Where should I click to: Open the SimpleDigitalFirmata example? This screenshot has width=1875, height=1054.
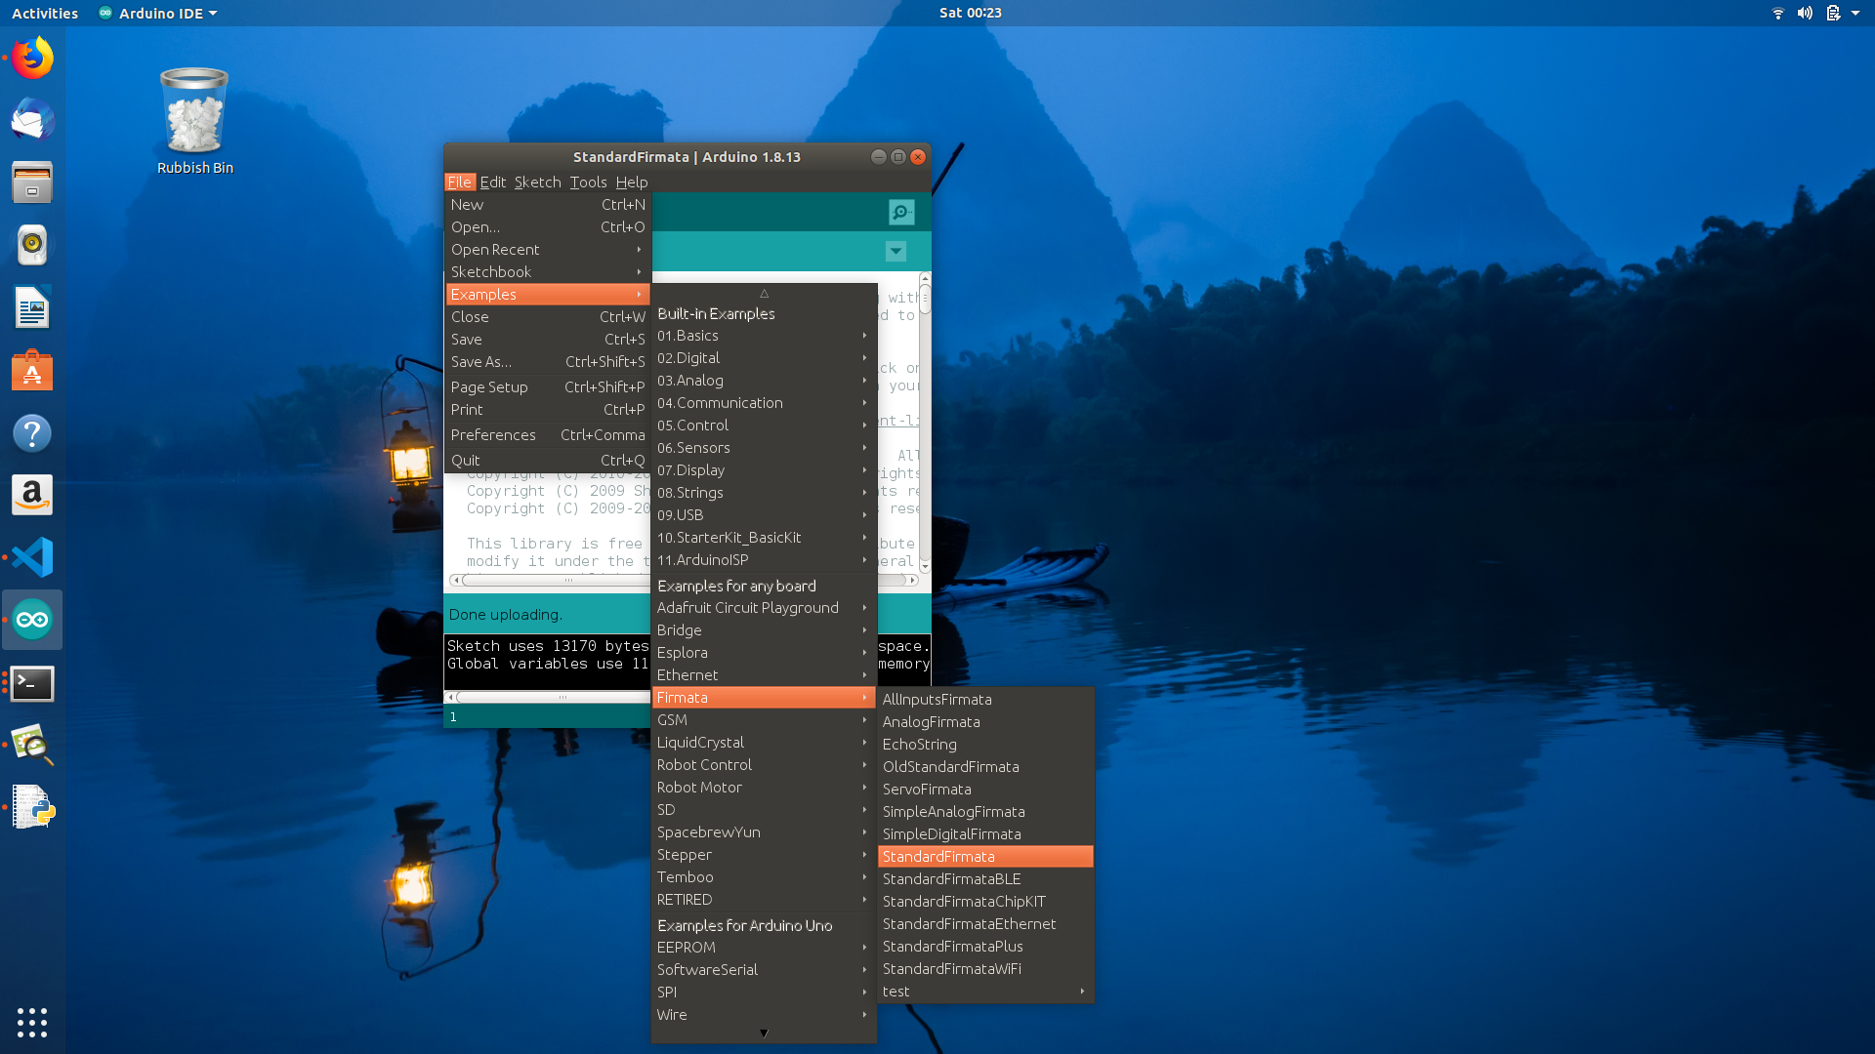coord(985,833)
